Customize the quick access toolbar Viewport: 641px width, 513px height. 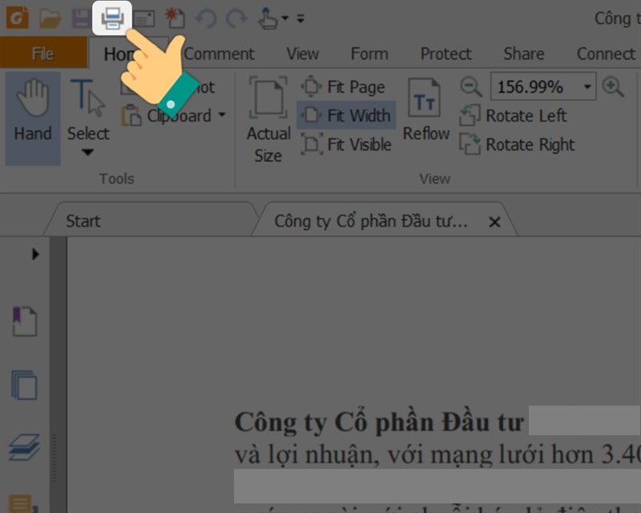pyautogui.click(x=300, y=18)
